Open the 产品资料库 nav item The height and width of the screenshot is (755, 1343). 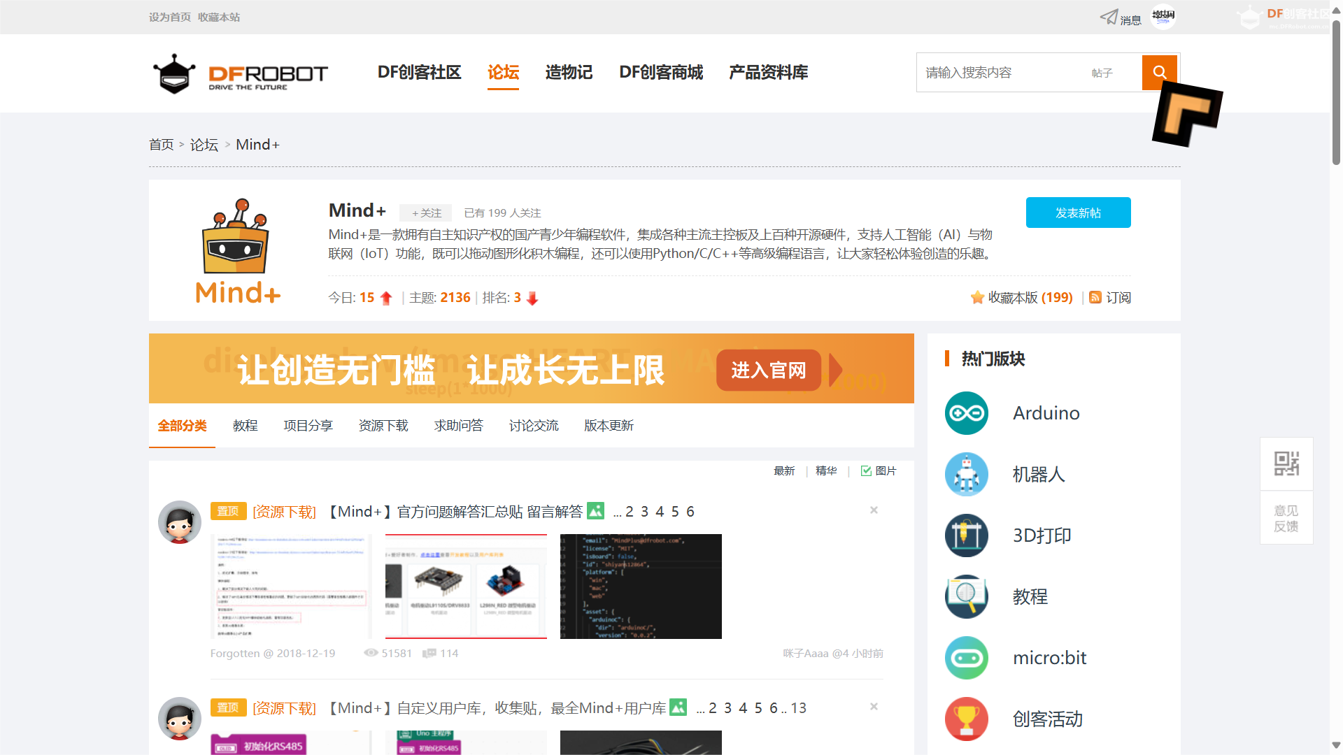768,72
